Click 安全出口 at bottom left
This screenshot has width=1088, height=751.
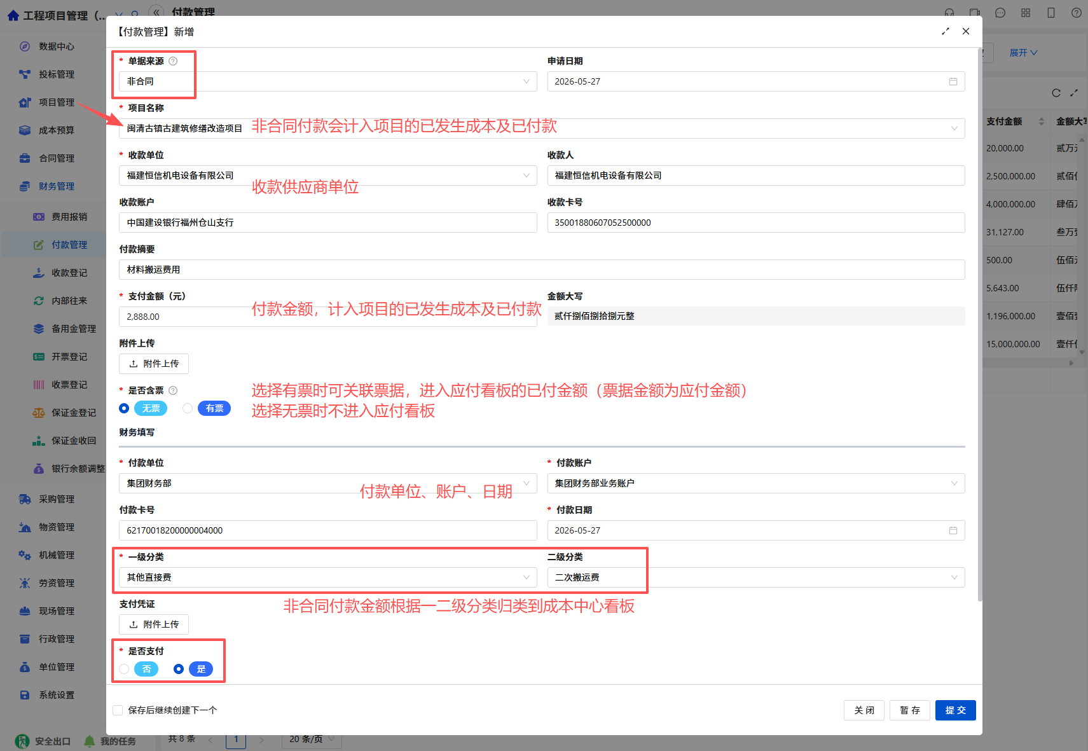tap(43, 741)
